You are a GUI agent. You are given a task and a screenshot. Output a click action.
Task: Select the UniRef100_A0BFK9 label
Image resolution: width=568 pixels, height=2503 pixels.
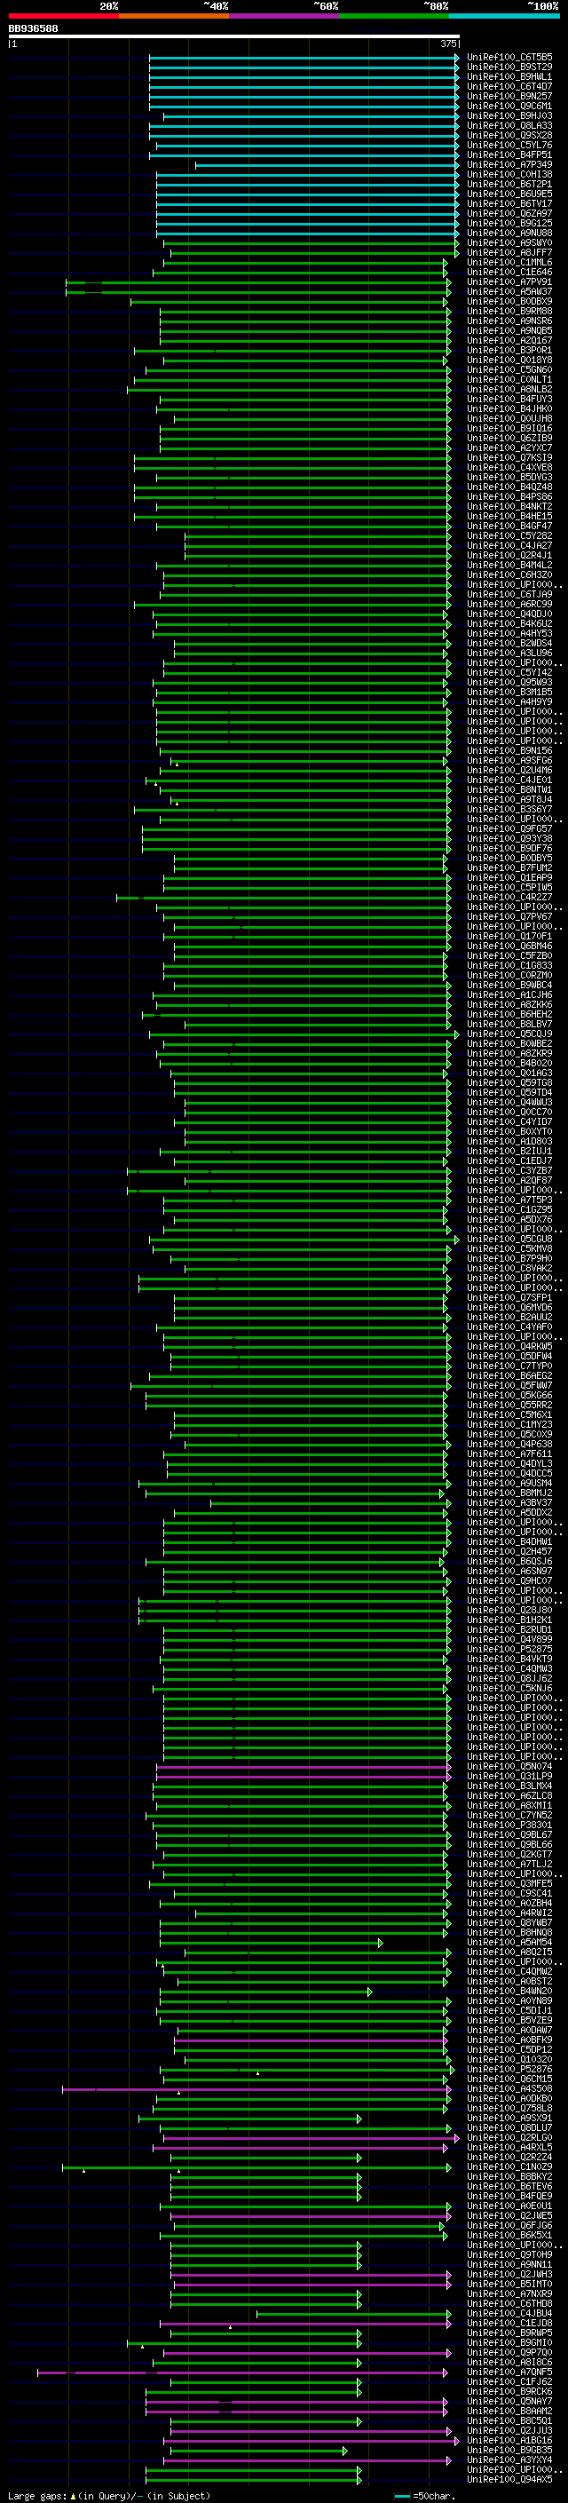pos(509,2040)
